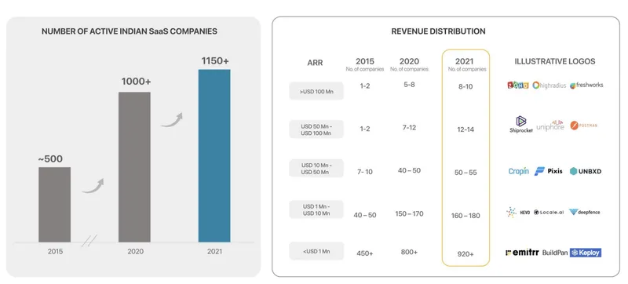This screenshot has height=284, width=628.
Task: Select the Postman logo
Action: pos(583,126)
